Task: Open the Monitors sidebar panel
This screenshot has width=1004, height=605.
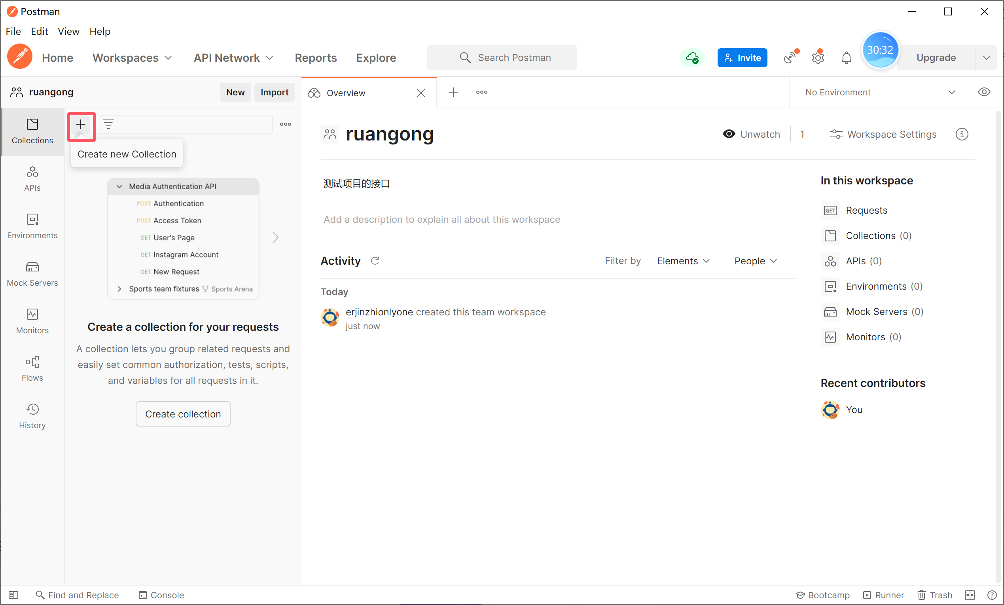Action: pyautogui.click(x=32, y=321)
